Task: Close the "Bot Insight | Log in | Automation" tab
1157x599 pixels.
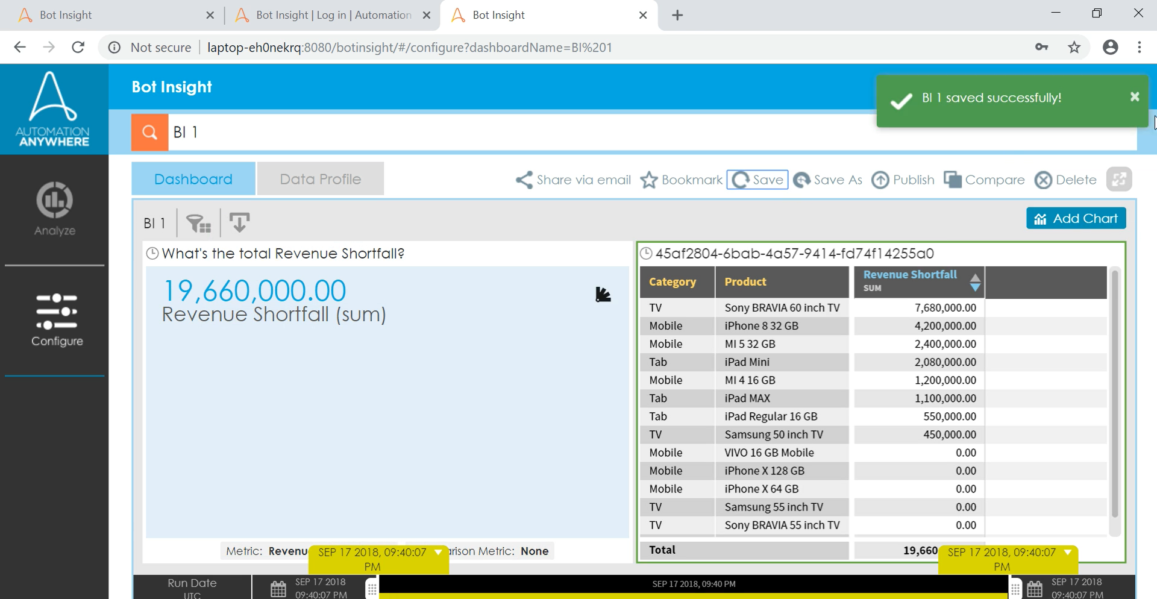Action: [427, 15]
